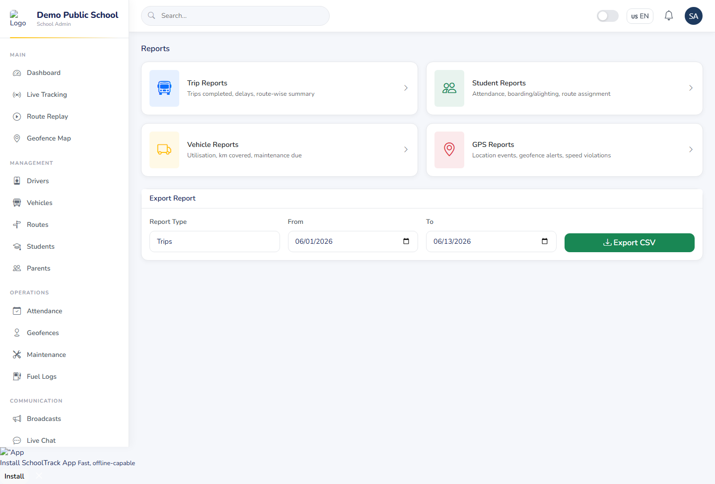Image resolution: width=715 pixels, height=484 pixels.
Task: Open the GPS Reports card title
Action: (x=493, y=145)
